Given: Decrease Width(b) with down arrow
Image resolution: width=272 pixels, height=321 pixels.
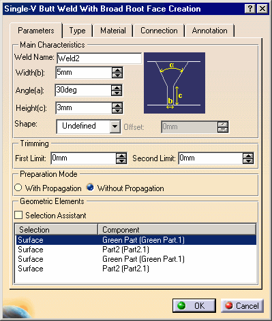Looking at the screenshot, I should tap(117, 75).
